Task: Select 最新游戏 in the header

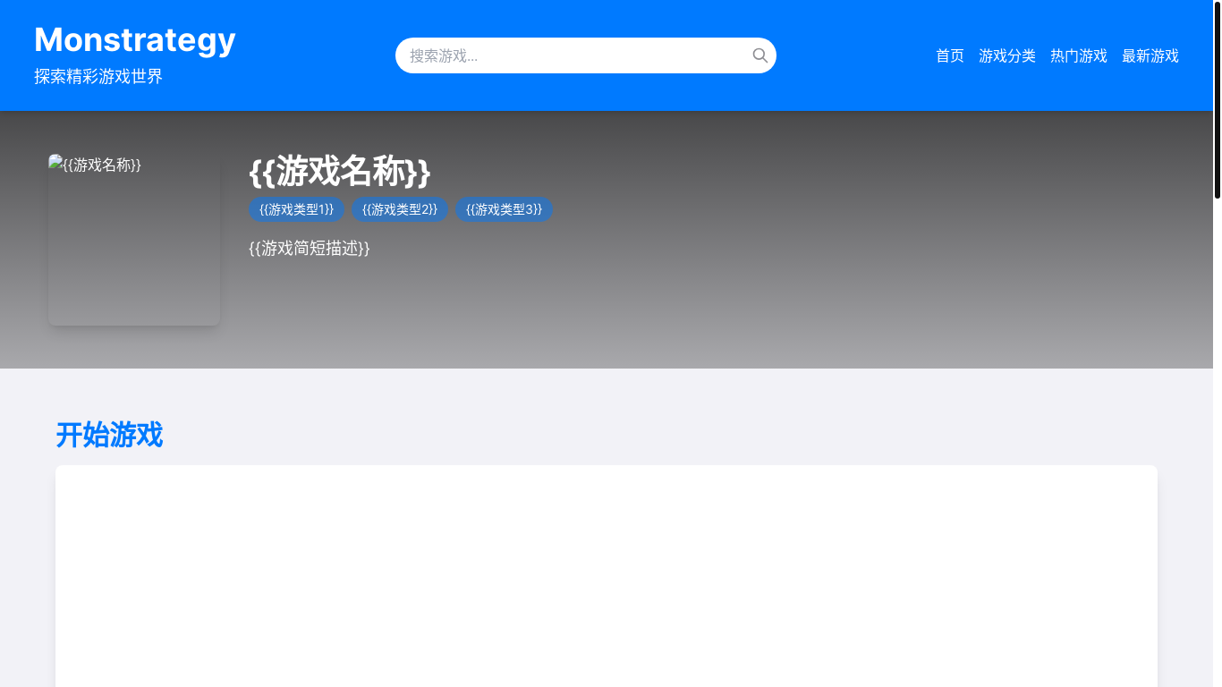Action: (x=1150, y=55)
